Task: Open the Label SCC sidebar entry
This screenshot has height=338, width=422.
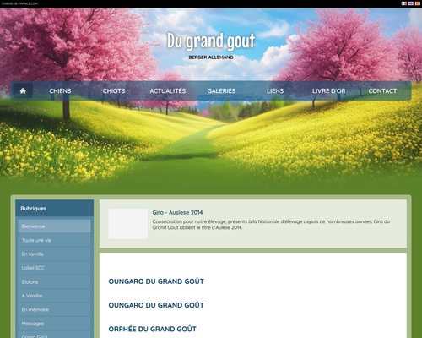Action: (x=55, y=268)
